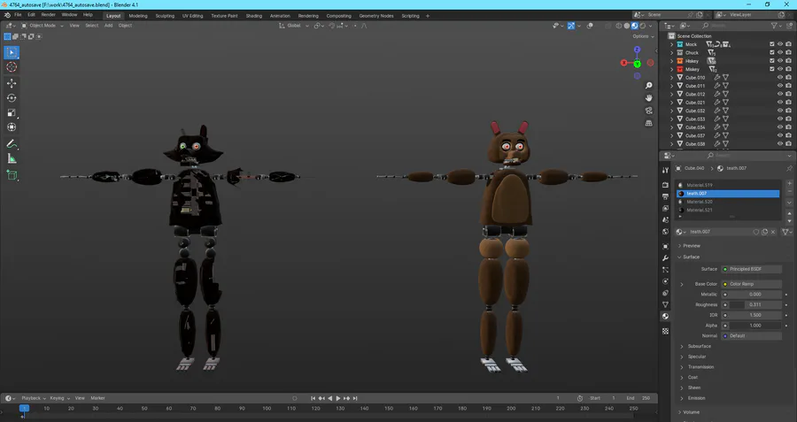Open the View Layer properties tab
Viewport: 797px width, 422px height.
pyautogui.click(x=665, y=208)
